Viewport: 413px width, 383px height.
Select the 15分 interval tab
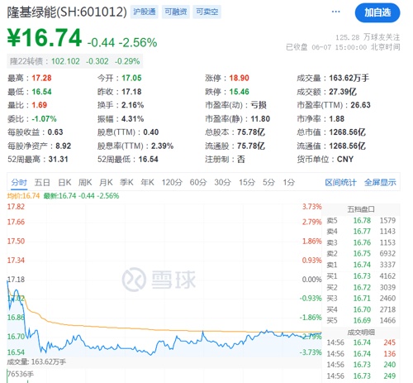[247, 183]
